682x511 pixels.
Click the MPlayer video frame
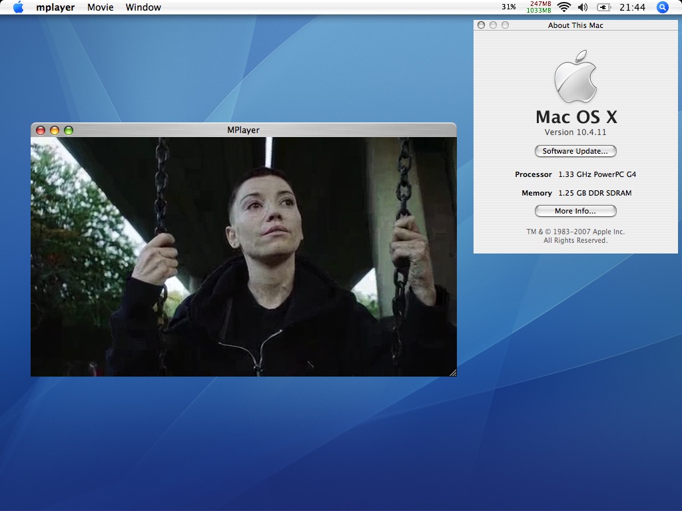point(244,257)
